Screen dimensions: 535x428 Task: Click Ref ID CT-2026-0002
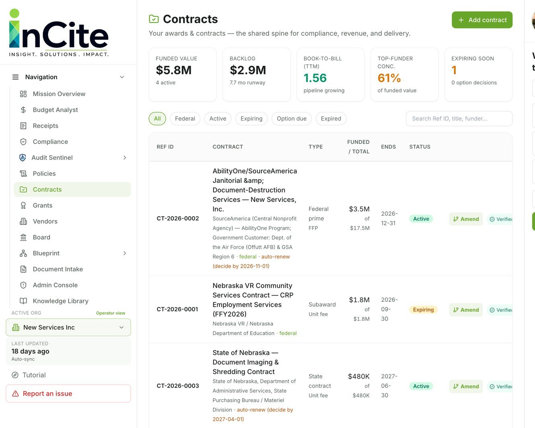click(x=178, y=219)
